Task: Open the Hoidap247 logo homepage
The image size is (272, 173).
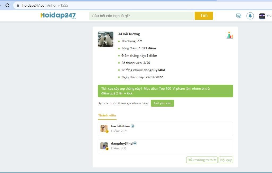Action: coord(58,15)
